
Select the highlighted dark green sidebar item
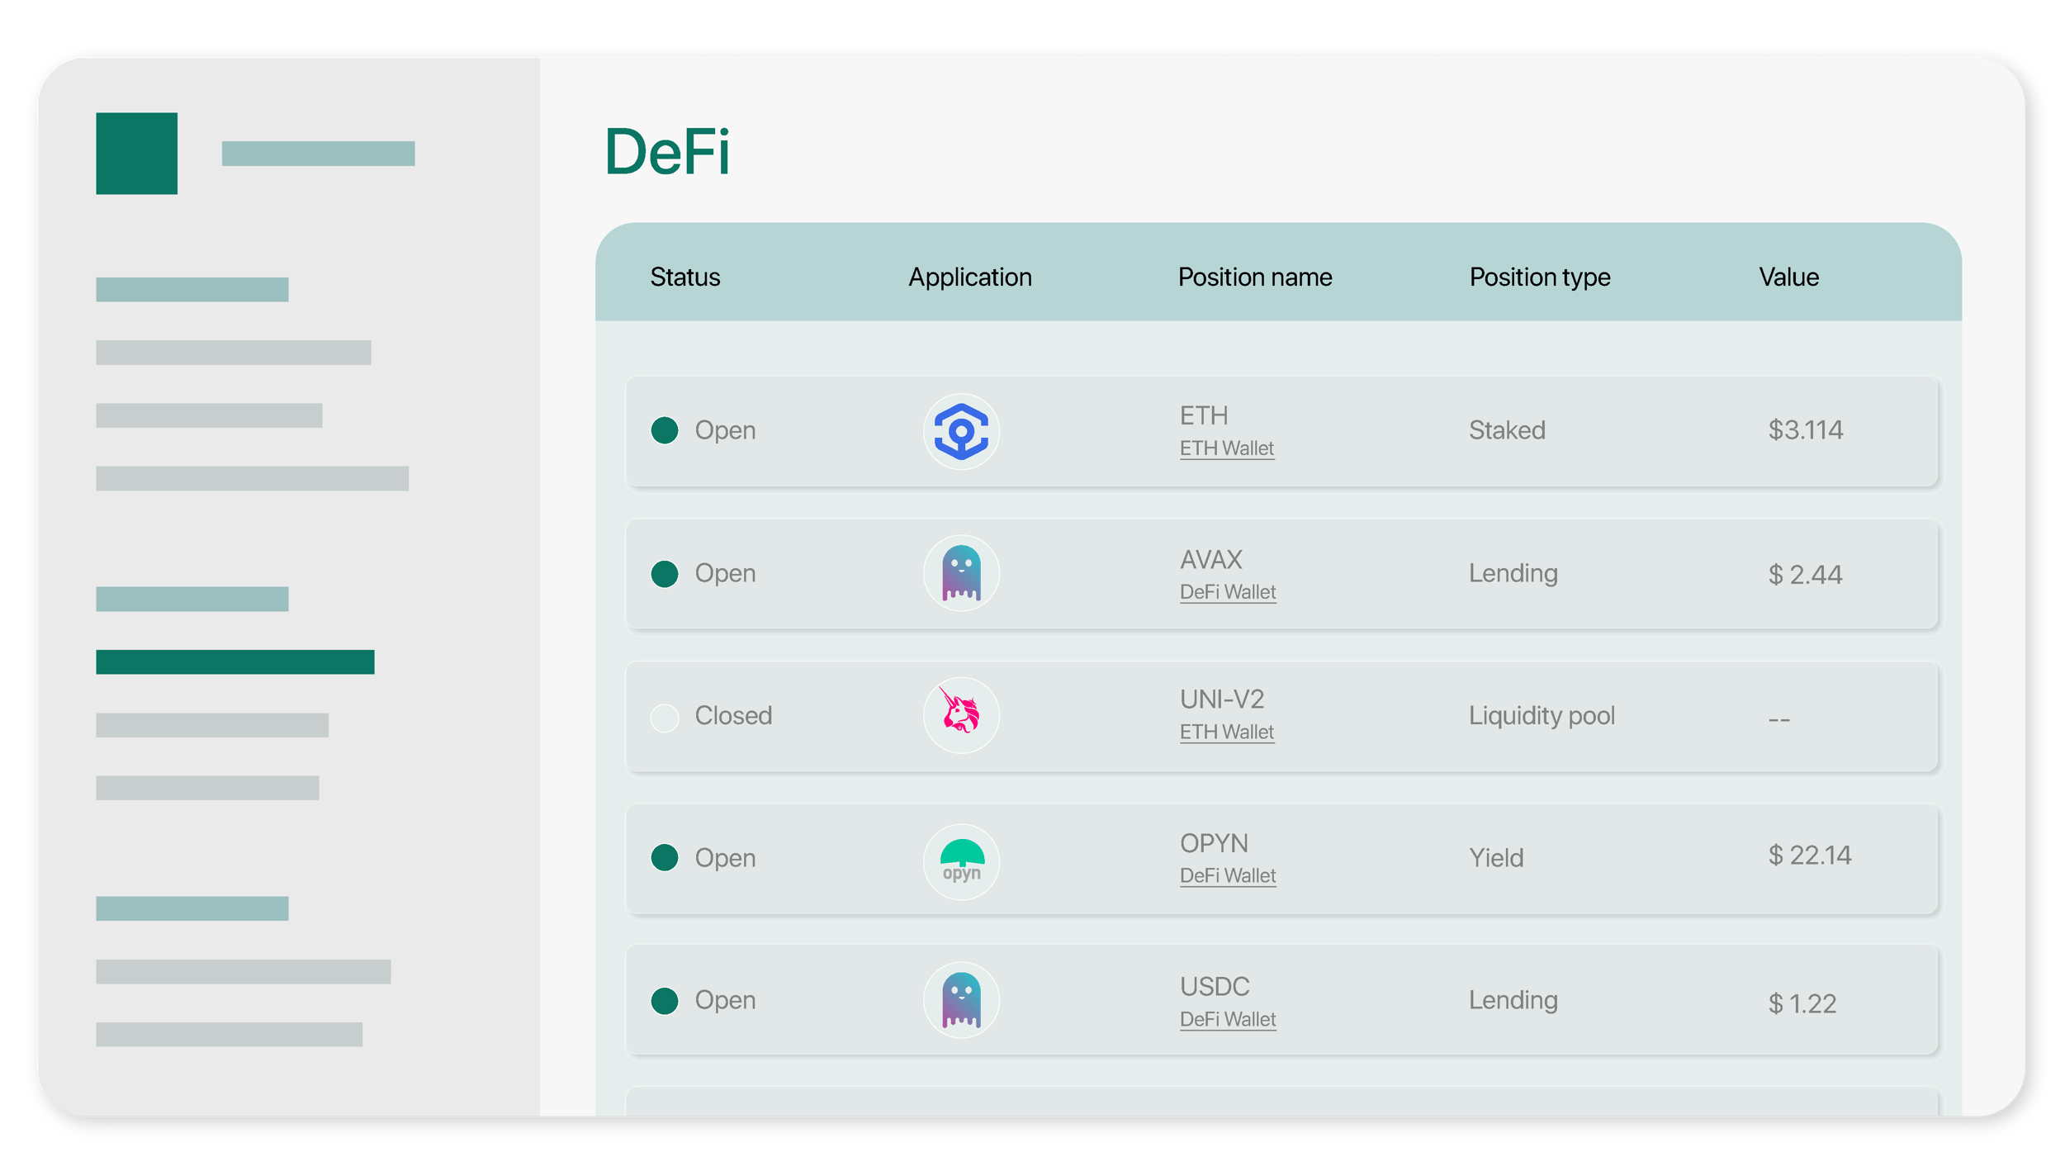pos(235,662)
